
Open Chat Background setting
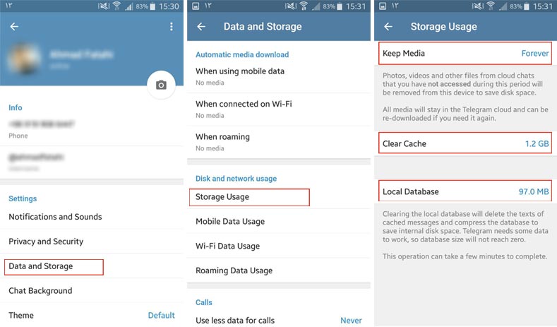click(92, 291)
